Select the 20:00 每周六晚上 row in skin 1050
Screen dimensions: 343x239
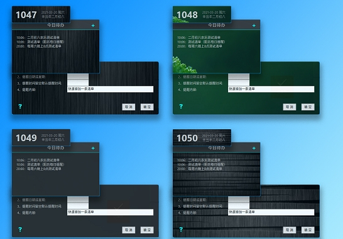click(x=200, y=169)
